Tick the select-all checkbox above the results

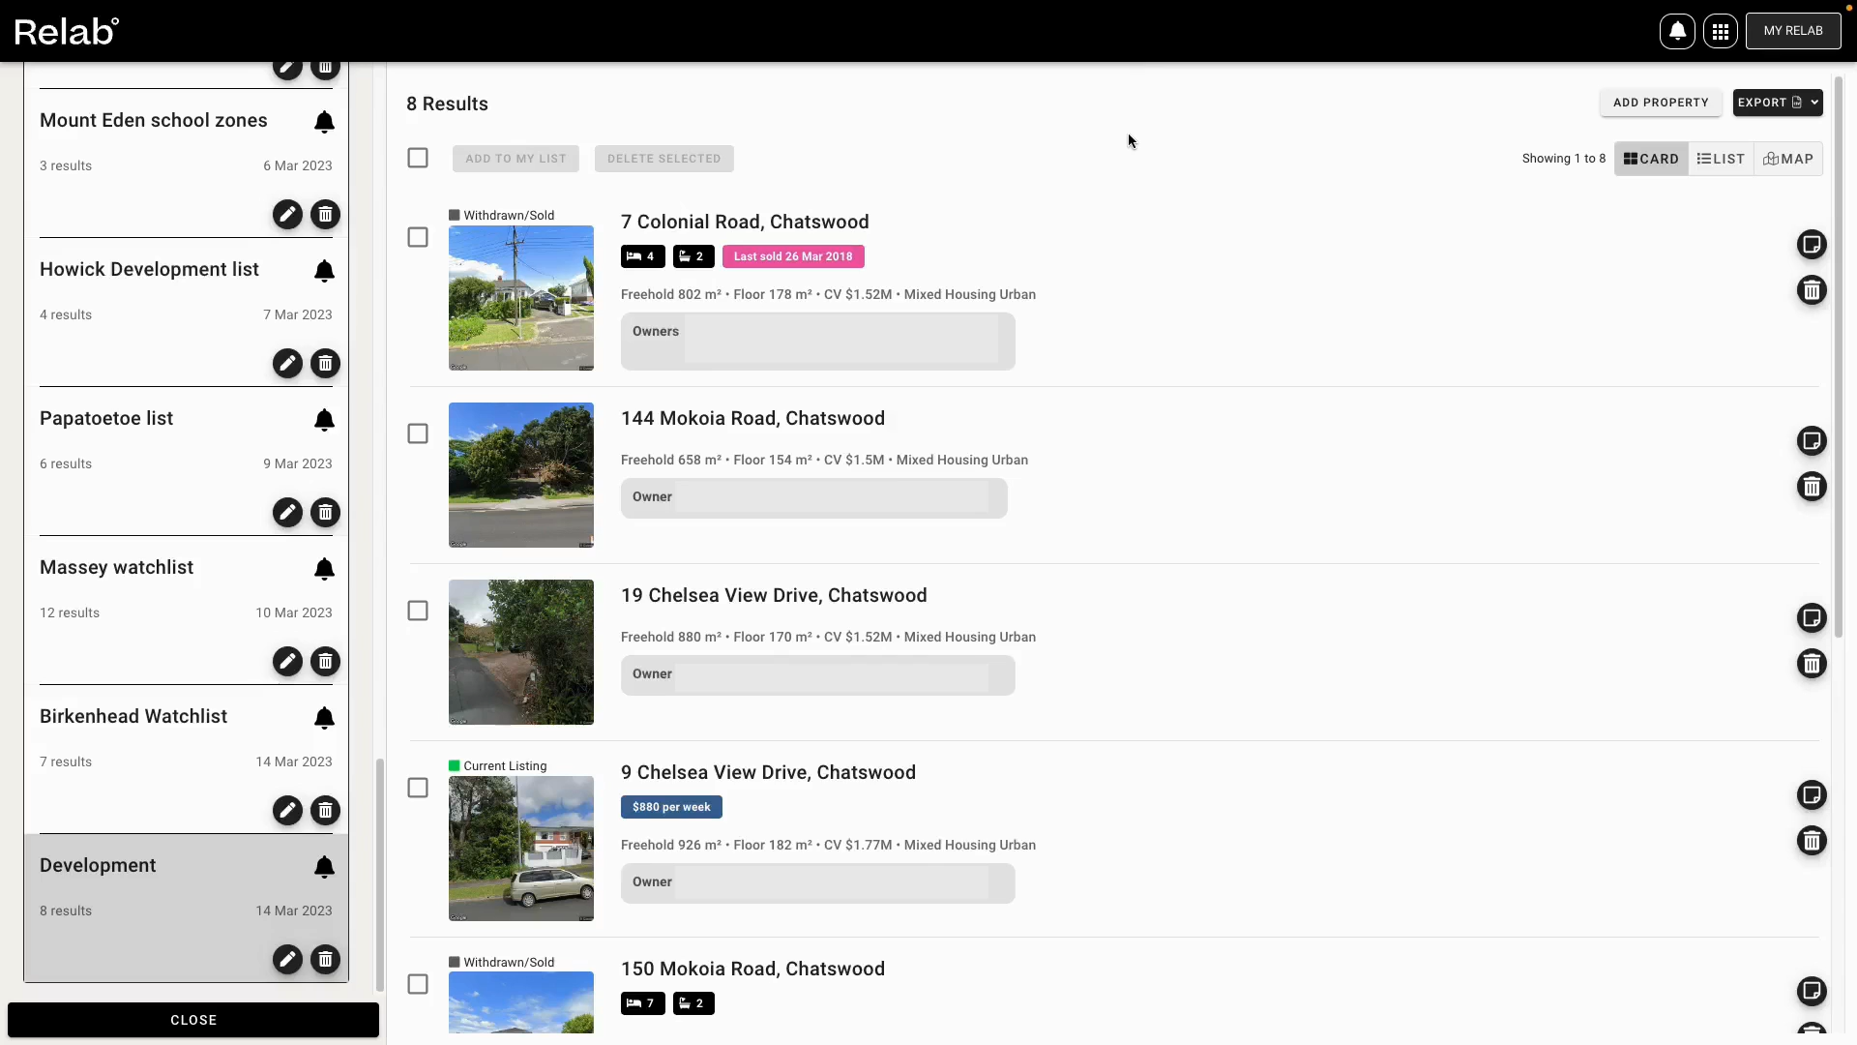click(x=417, y=158)
